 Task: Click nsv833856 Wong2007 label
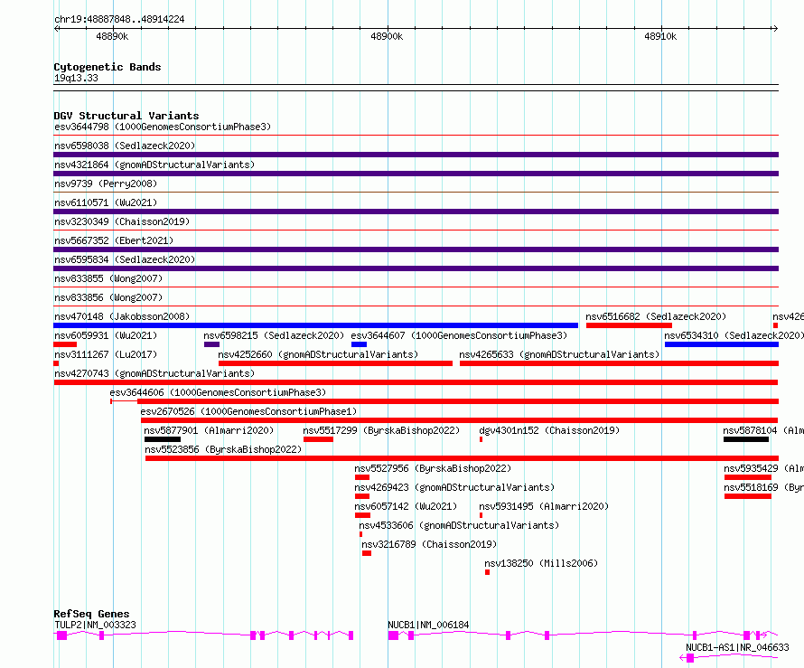(108, 297)
